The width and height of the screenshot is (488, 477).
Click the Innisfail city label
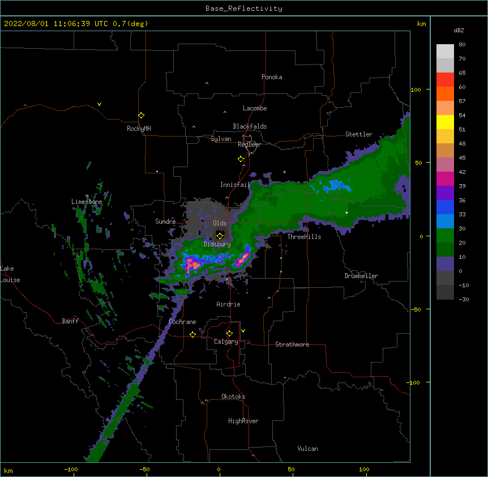tap(235, 185)
